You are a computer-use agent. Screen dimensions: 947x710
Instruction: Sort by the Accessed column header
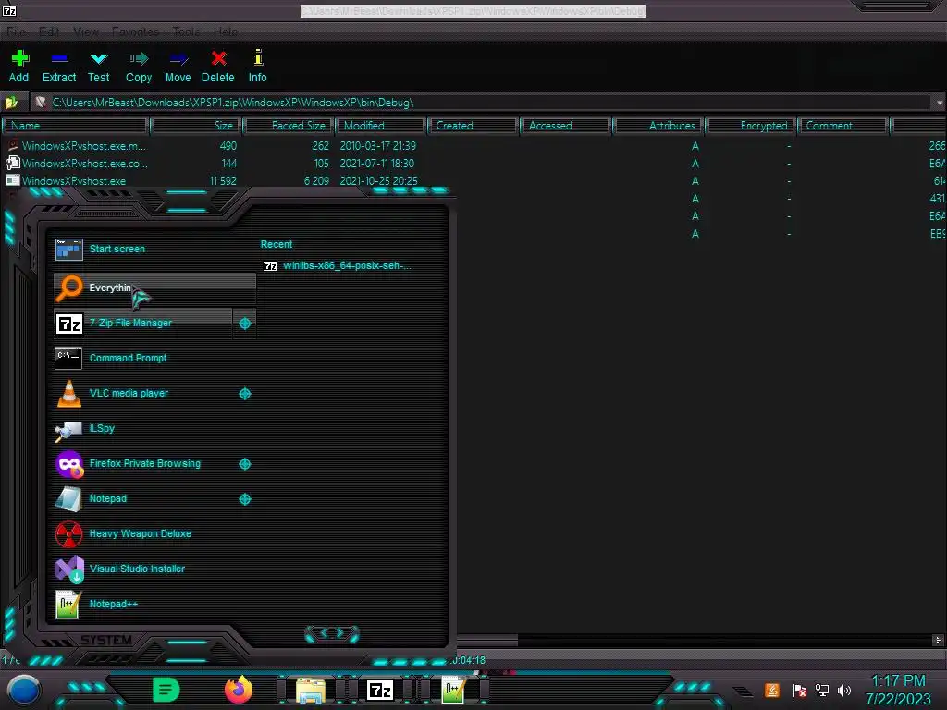pos(566,126)
